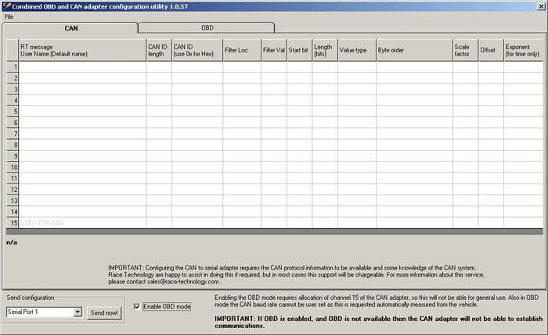Close the configuration utility window

[x=540, y=5]
